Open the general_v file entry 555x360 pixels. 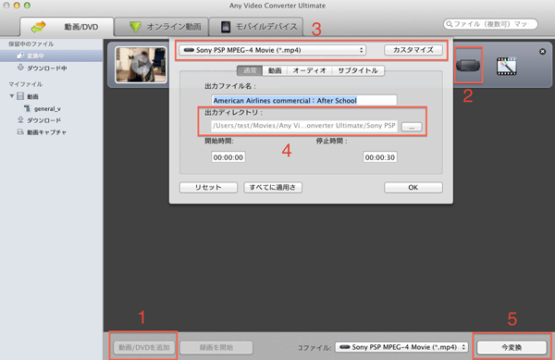pos(47,108)
